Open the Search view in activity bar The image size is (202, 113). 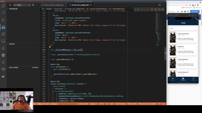[3, 13]
